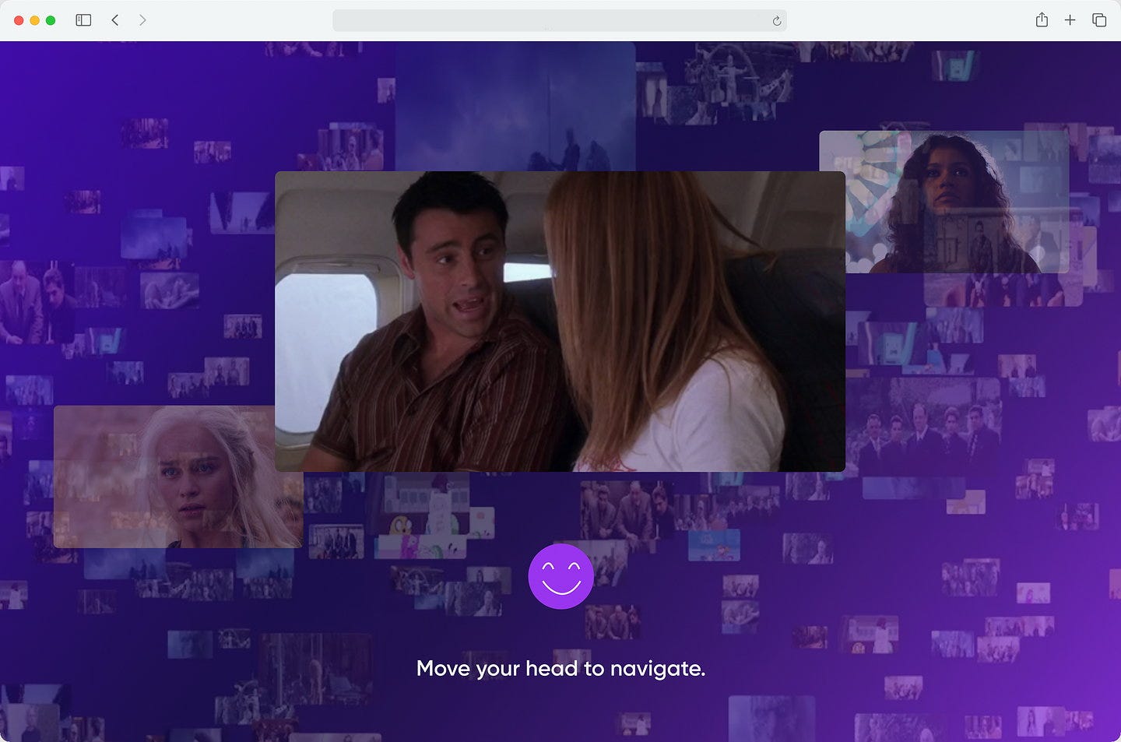The image size is (1121, 742).
Task: Toggle the Safari sidebar icon
Action: tap(83, 20)
